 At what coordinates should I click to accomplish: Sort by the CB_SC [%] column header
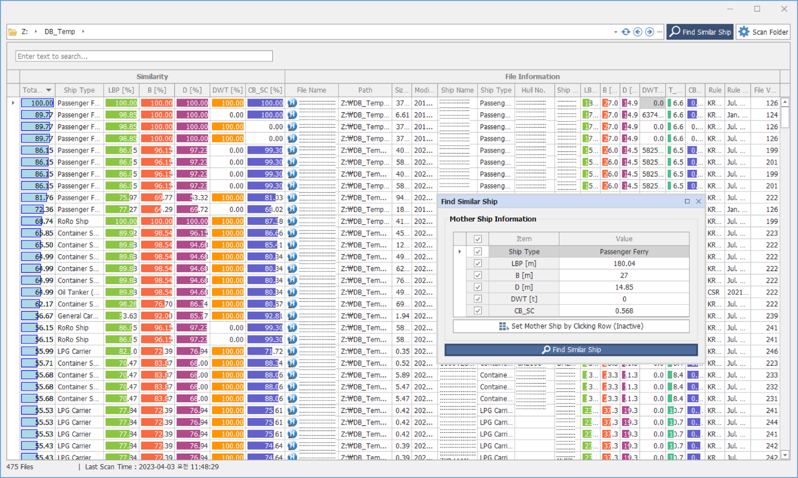point(265,90)
